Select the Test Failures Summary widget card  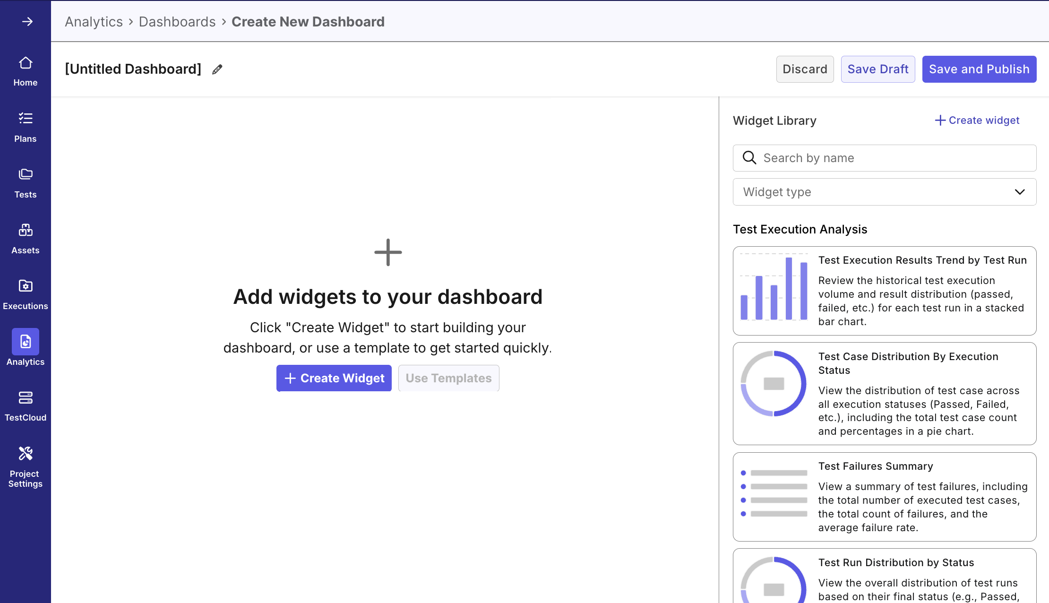tap(884, 497)
